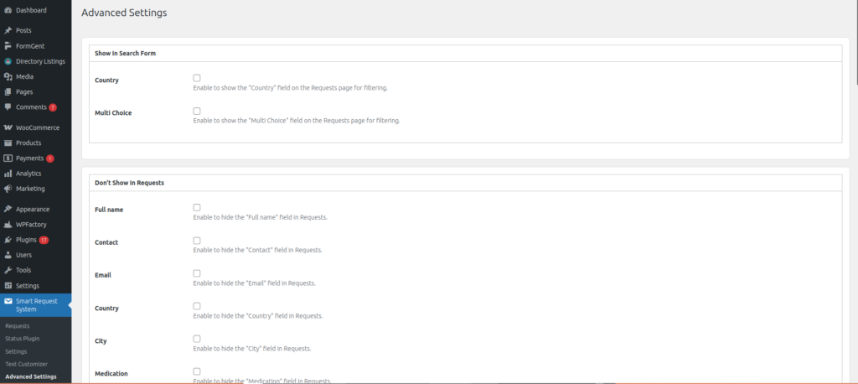Enable Country in Show In Search Form

[x=197, y=78]
